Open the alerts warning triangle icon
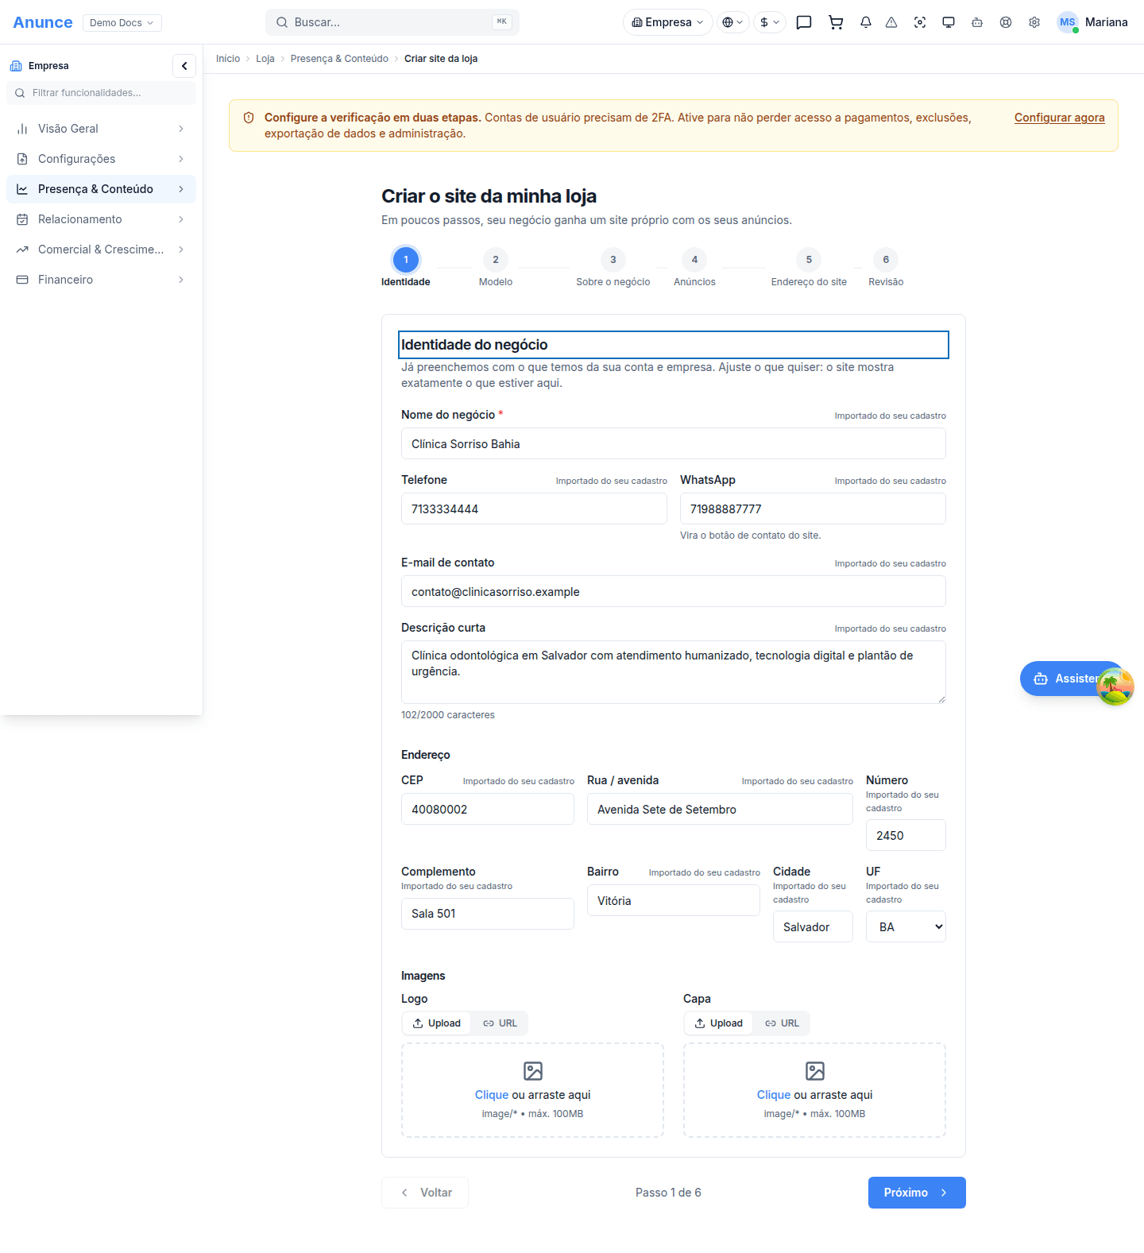The image size is (1144, 1253). [x=891, y=22]
